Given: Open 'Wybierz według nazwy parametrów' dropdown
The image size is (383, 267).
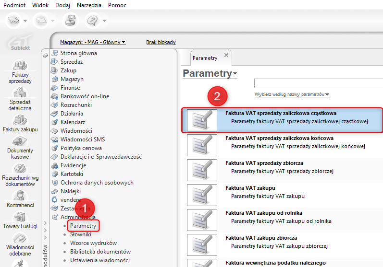Looking at the screenshot, I should [292, 94].
